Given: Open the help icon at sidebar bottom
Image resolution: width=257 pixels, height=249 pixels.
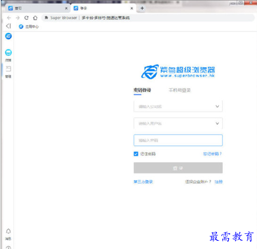Looking at the screenshot, I should pyautogui.click(x=8, y=247).
